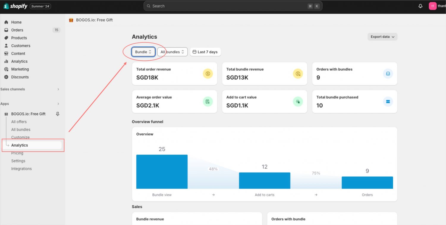Expand the Export data dropdown

(x=382, y=37)
